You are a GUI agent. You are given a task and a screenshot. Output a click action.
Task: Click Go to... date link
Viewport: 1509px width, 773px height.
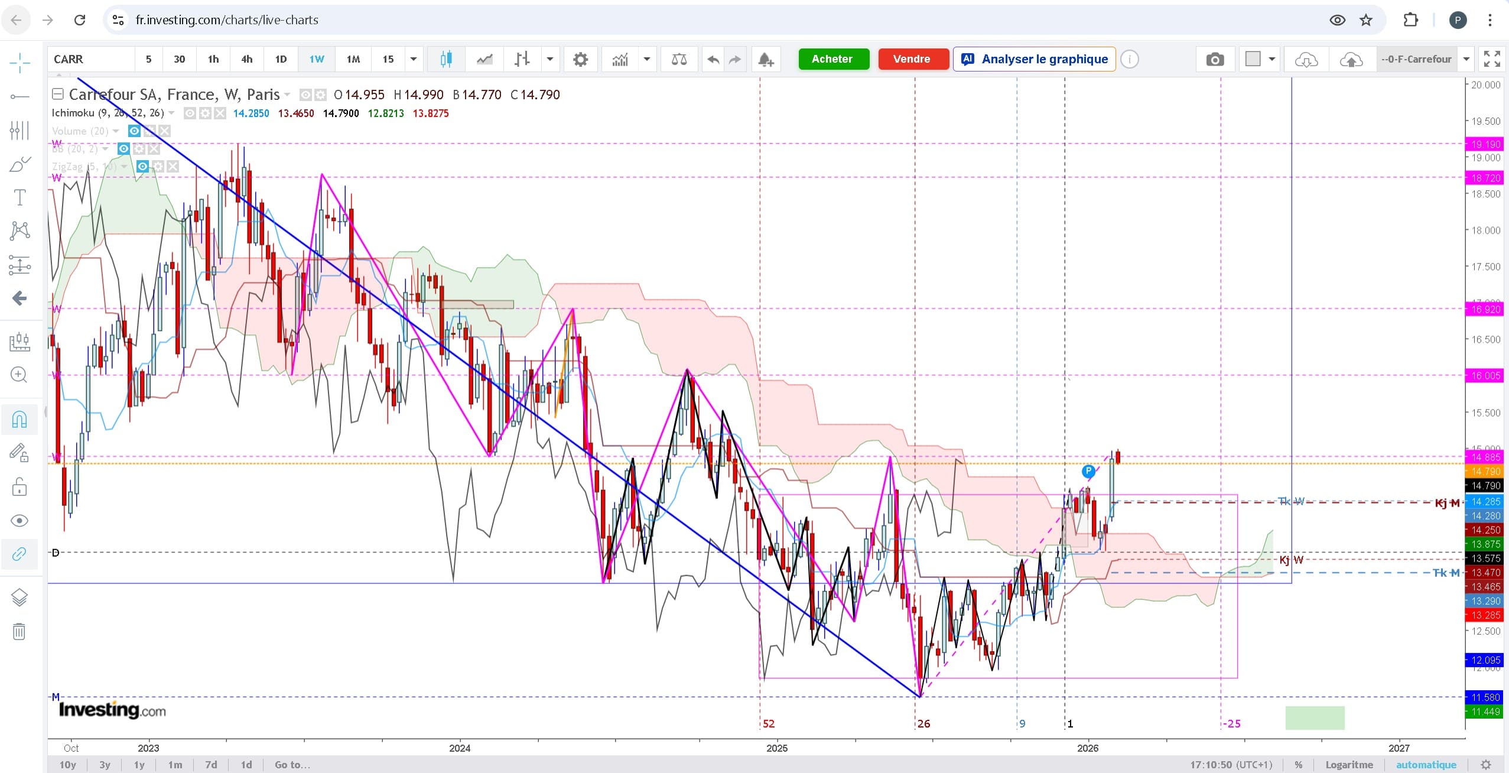click(292, 765)
